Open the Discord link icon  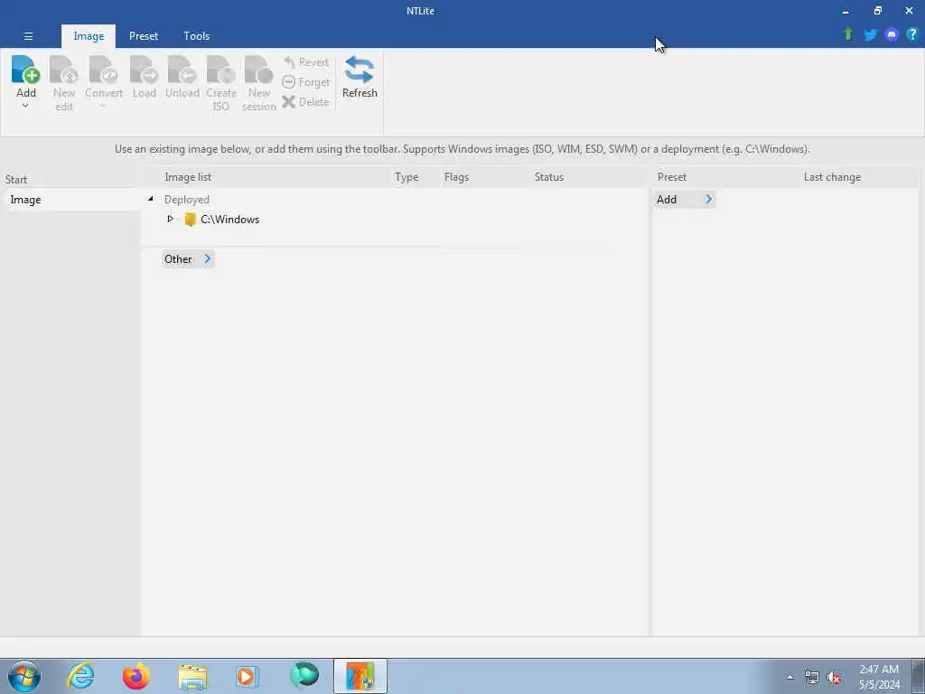892,35
